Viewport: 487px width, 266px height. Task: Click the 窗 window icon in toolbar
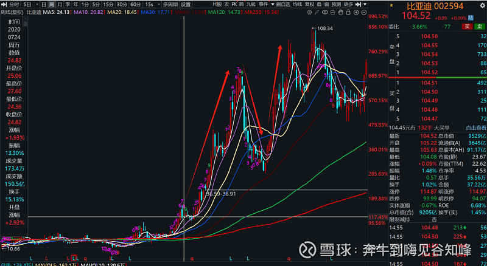click(x=326, y=4)
